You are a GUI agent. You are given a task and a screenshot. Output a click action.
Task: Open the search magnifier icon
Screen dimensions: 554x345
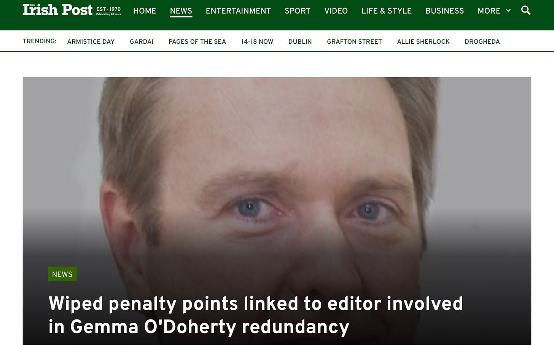525,10
